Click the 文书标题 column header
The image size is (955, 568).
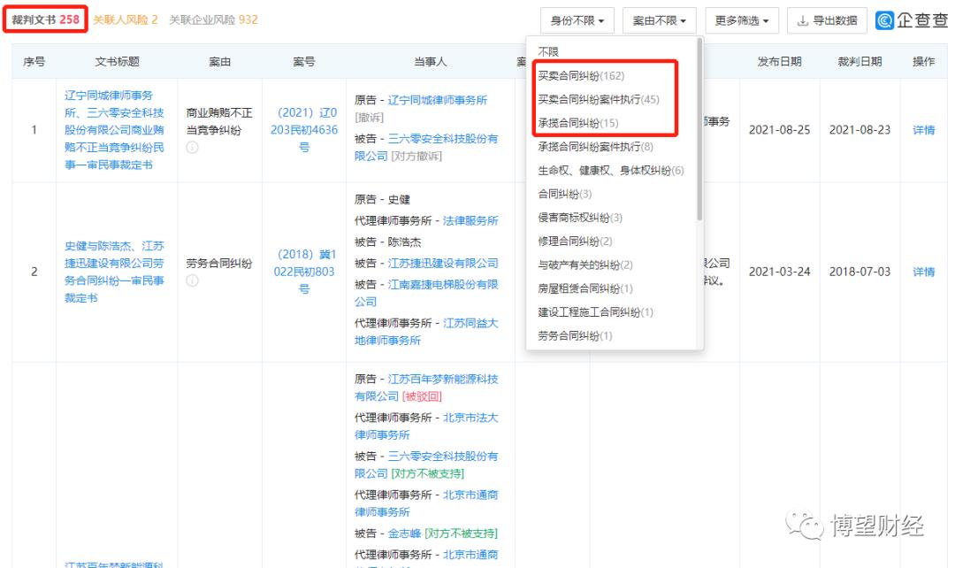click(x=117, y=62)
